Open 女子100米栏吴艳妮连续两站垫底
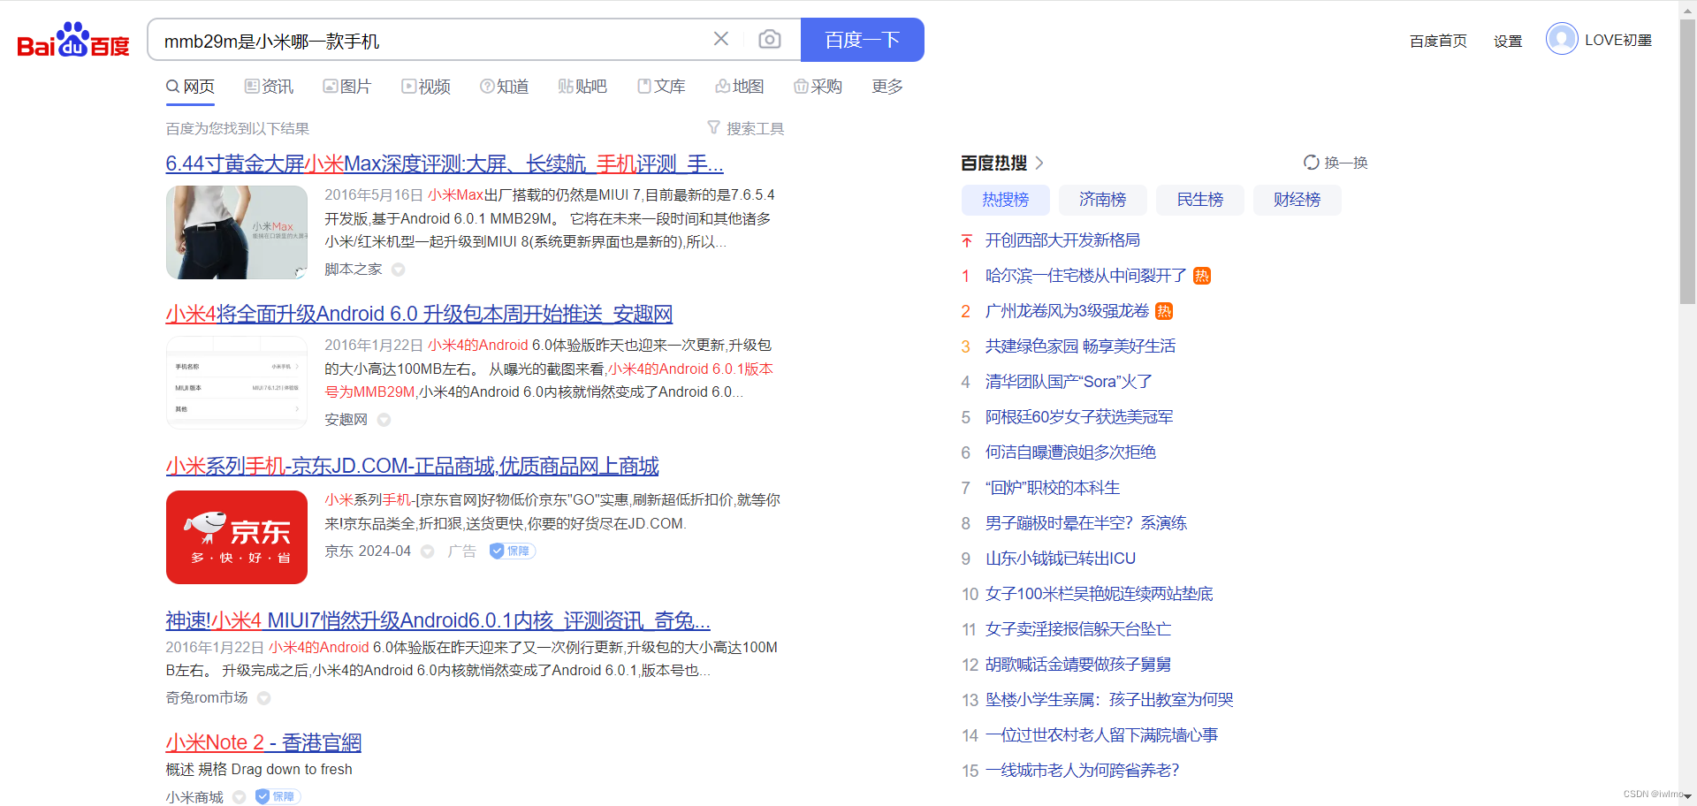Screen dimensions: 1697x806 point(1100,594)
